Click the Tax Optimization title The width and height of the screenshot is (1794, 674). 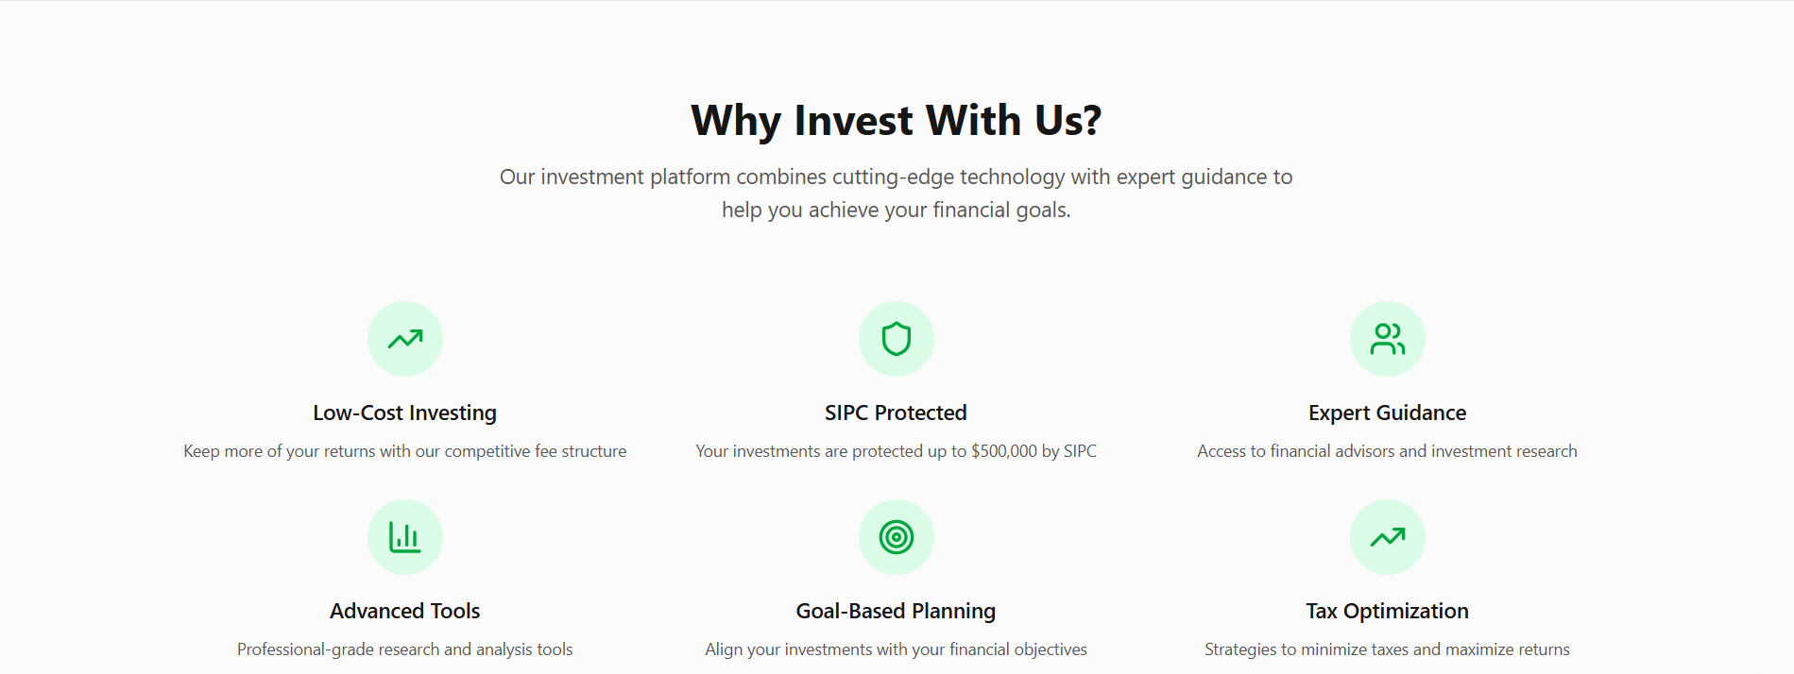click(1387, 611)
